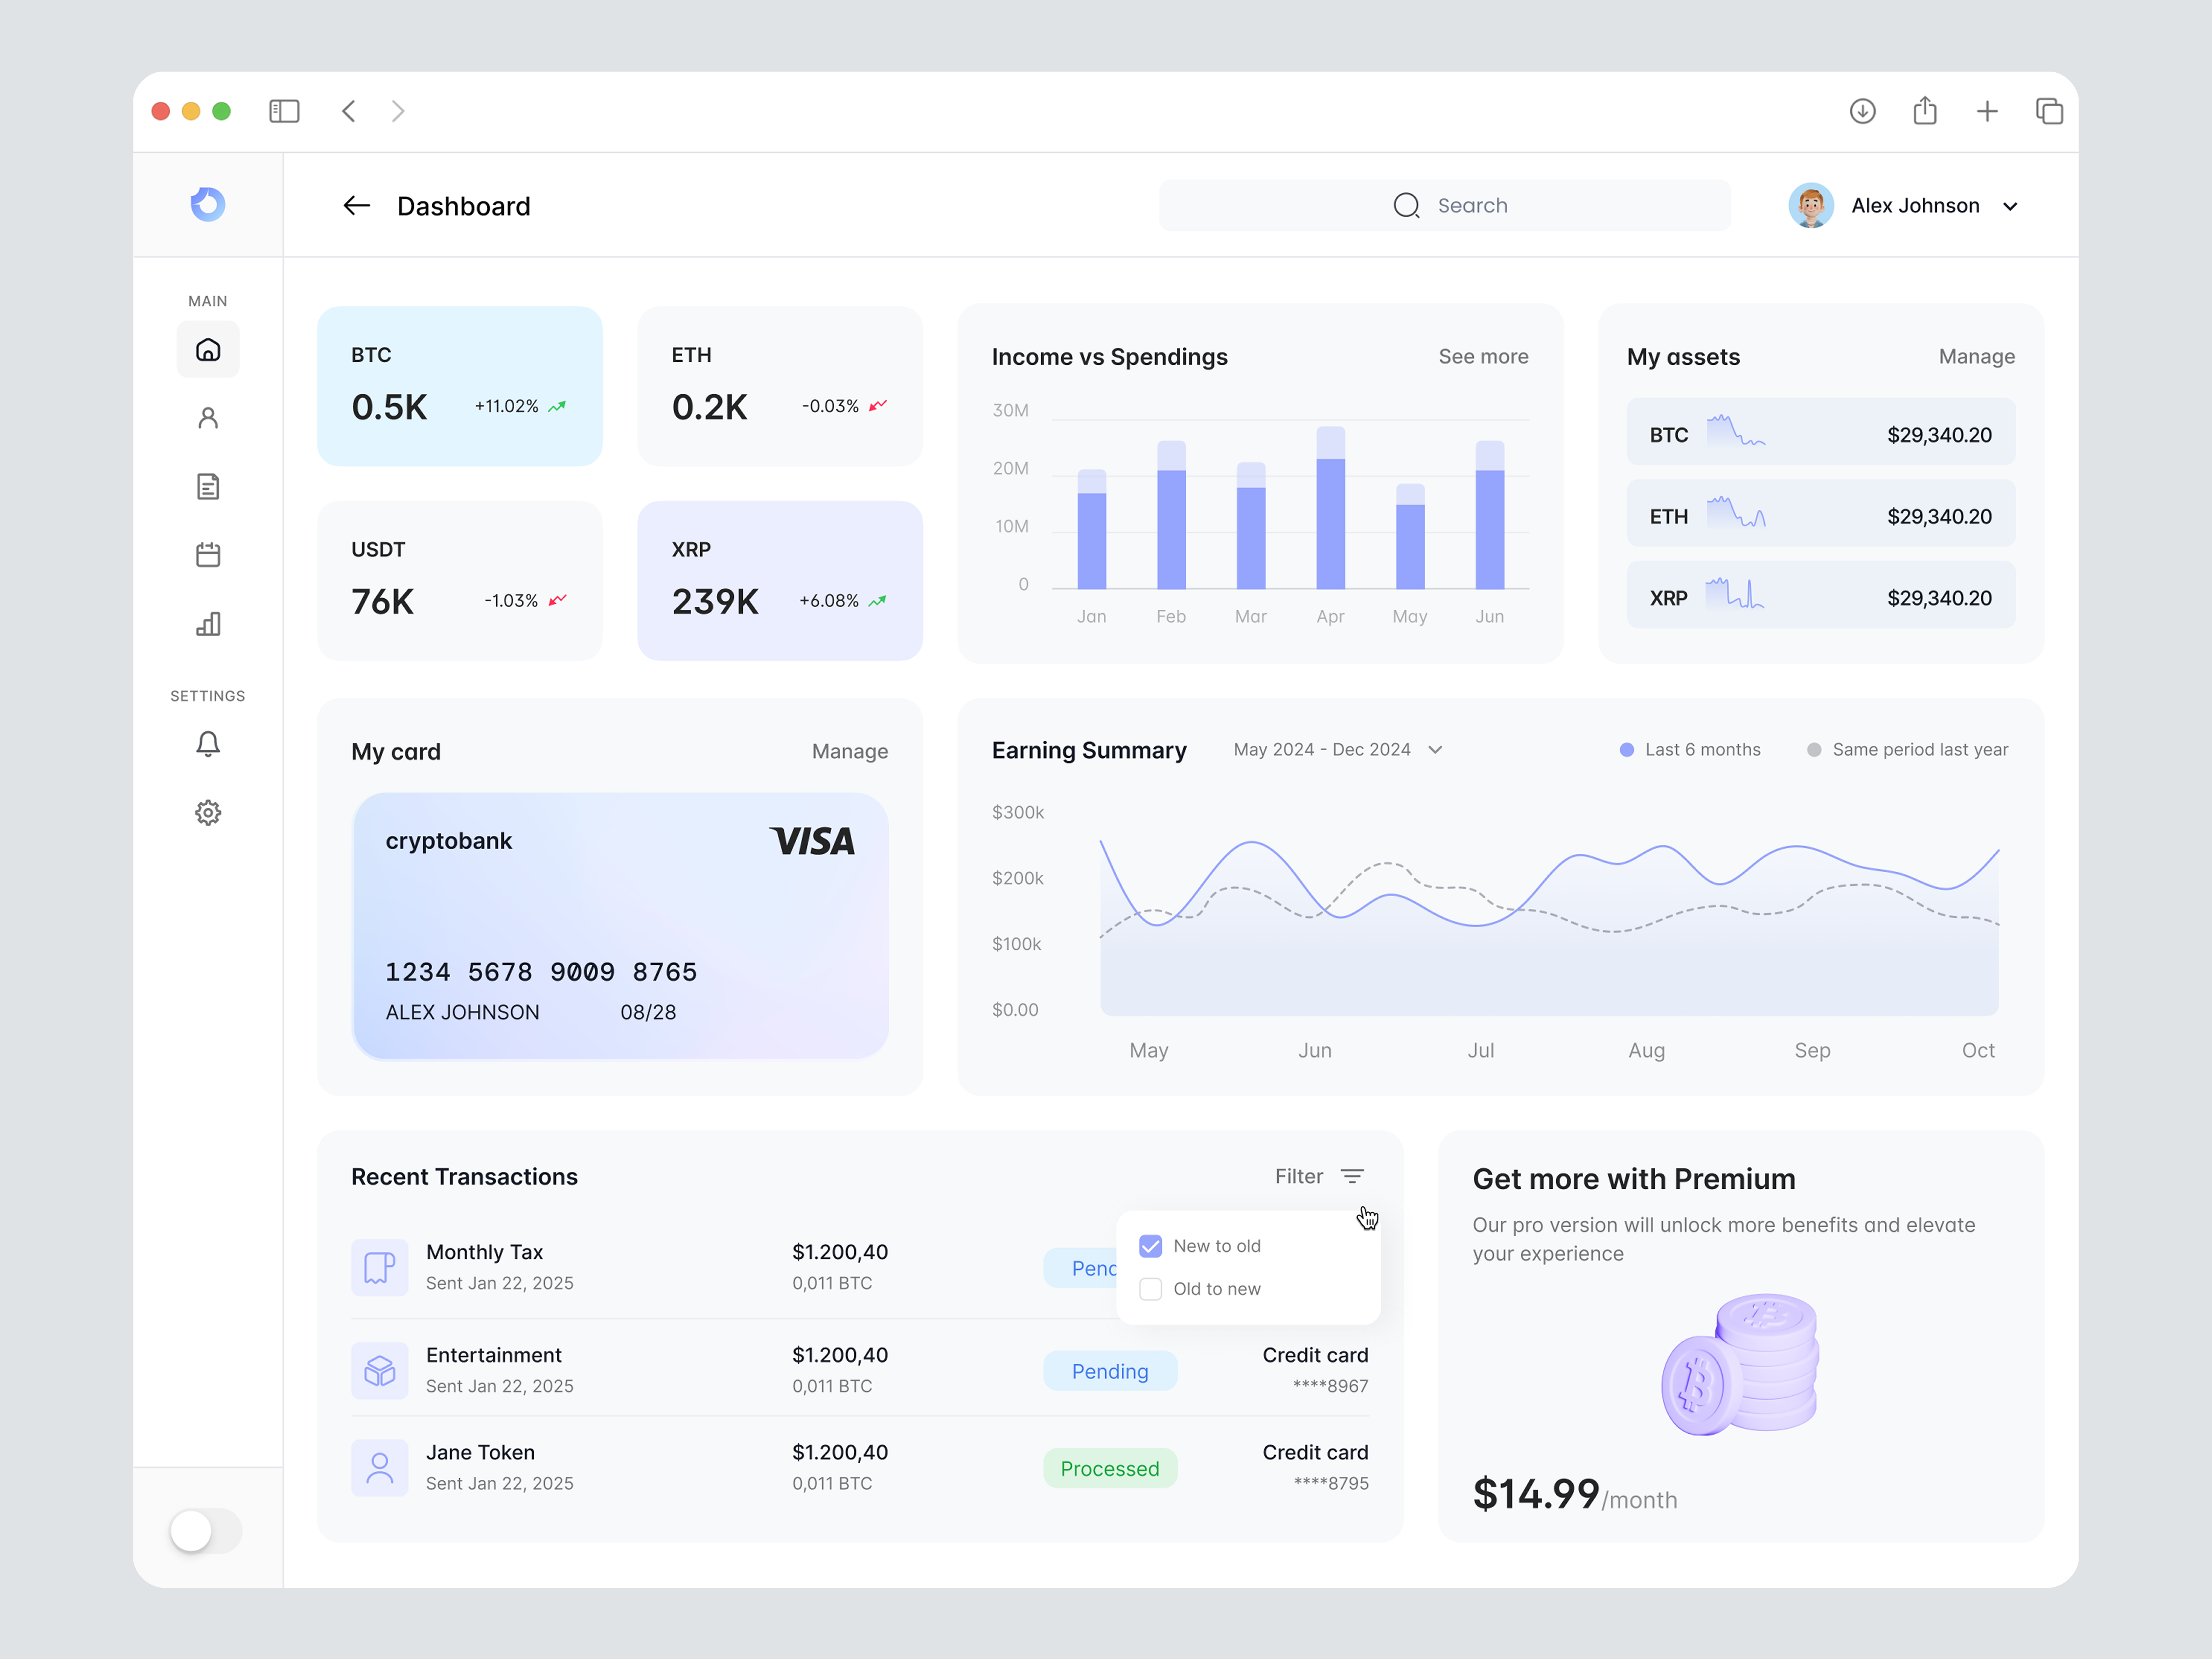Open notifications bell icon
The height and width of the screenshot is (1659, 2212).
pyautogui.click(x=208, y=744)
